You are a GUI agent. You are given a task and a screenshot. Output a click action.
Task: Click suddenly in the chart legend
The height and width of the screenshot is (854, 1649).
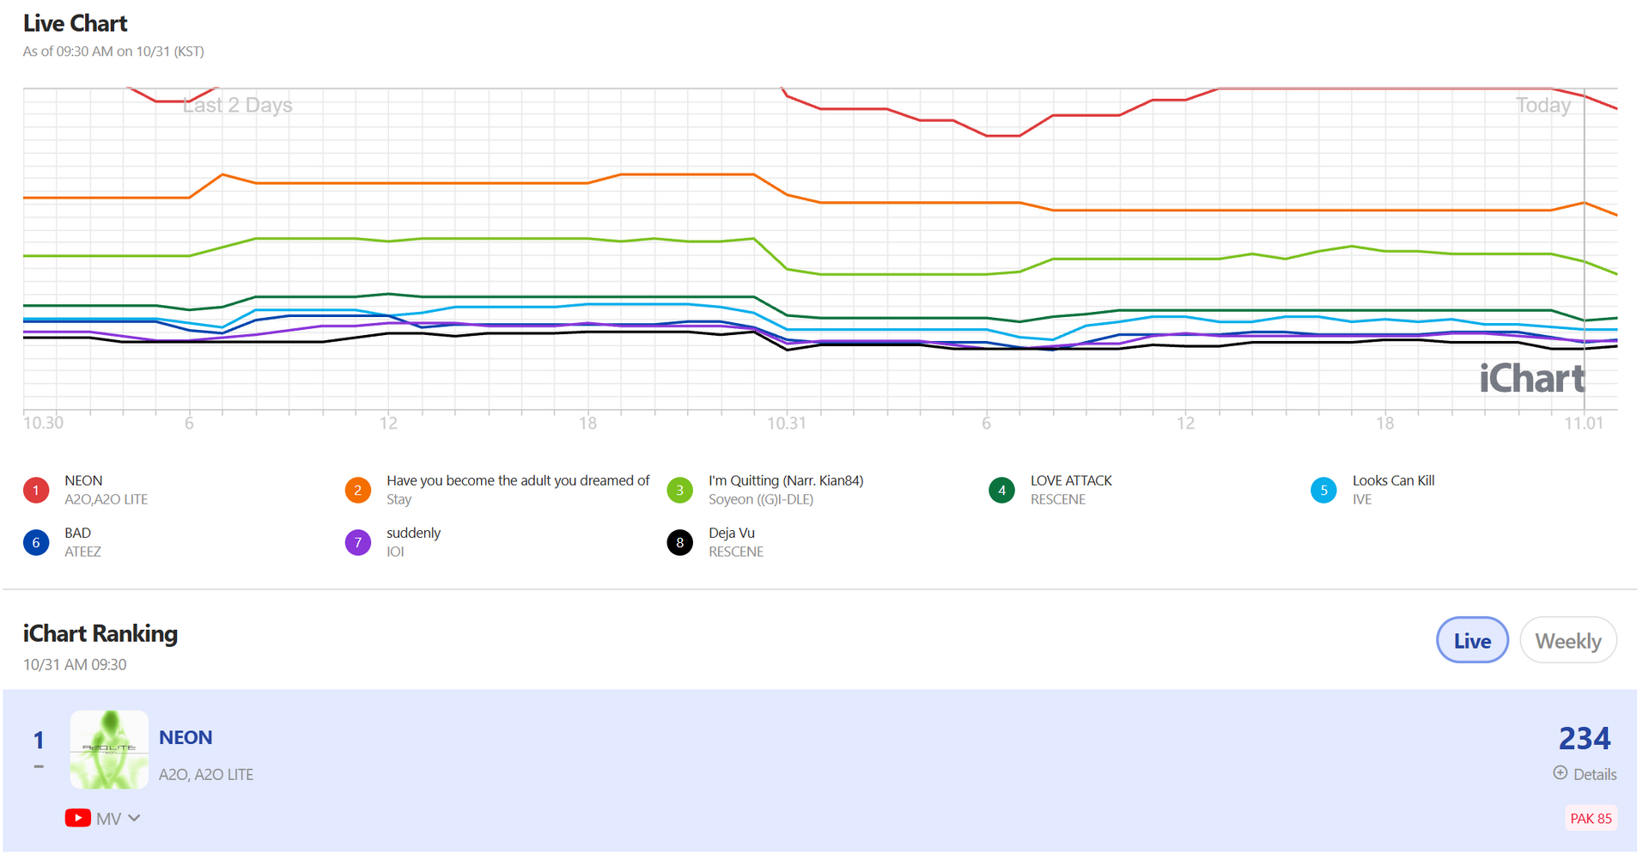tap(413, 533)
